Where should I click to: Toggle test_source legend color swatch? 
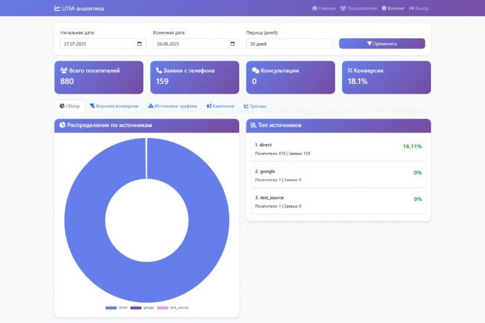tap(163, 308)
